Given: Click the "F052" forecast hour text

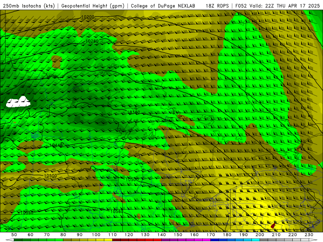Looking at the screenshot, I should [241, 6].
